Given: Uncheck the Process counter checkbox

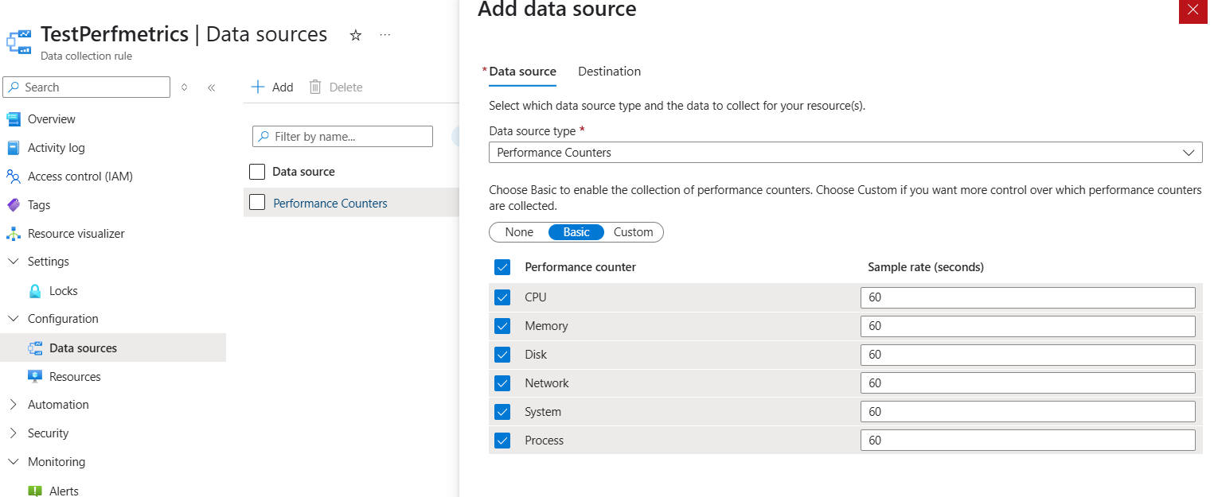Looking at the screenshot, I should (x=502, y=441).
